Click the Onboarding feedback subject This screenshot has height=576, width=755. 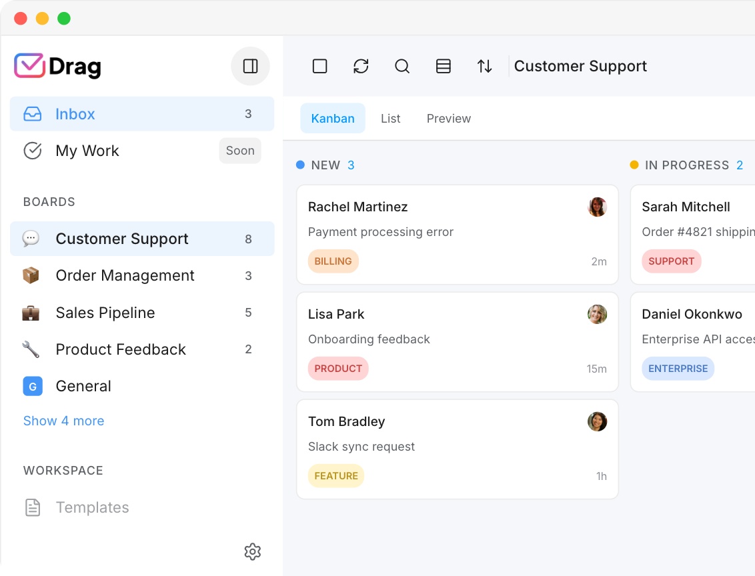click(369, 339)
